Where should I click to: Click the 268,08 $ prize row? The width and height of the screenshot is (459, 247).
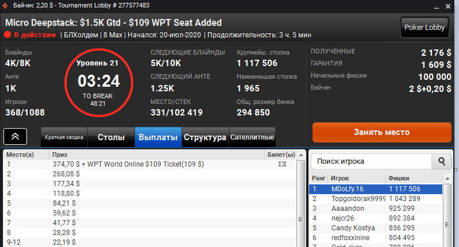coord(150,174)
